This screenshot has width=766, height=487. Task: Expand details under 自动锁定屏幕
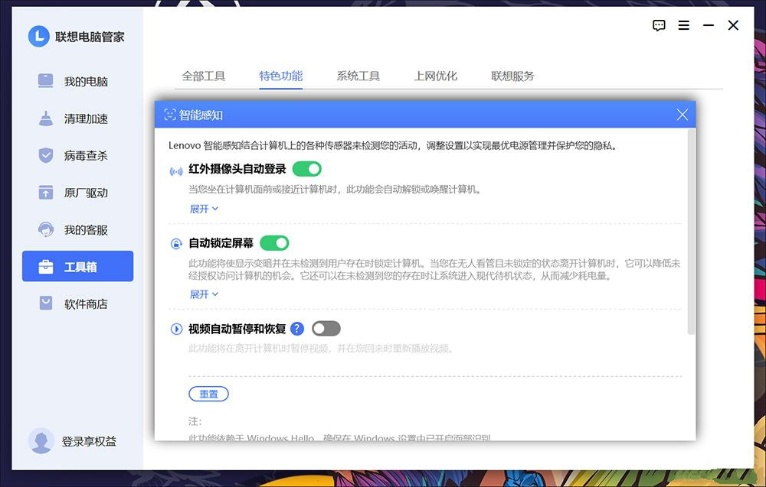coord(204,294)
